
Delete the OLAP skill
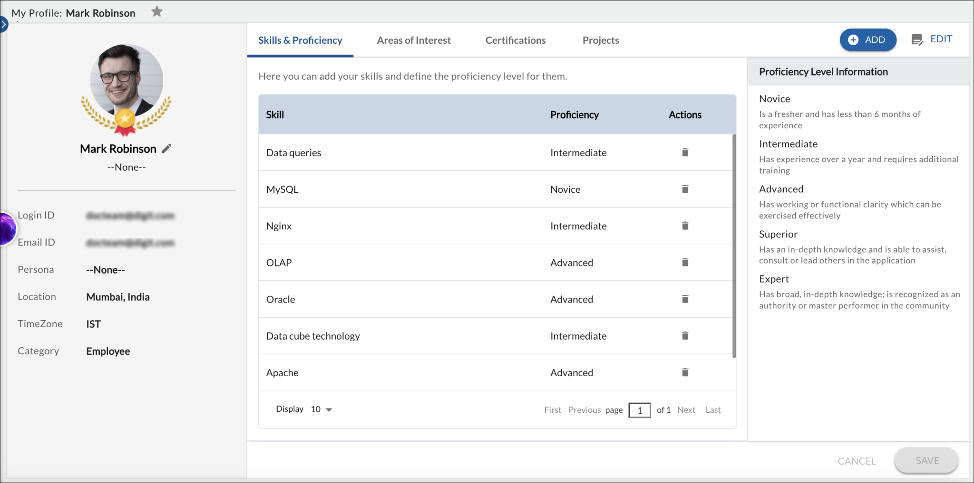click(685, 262)
